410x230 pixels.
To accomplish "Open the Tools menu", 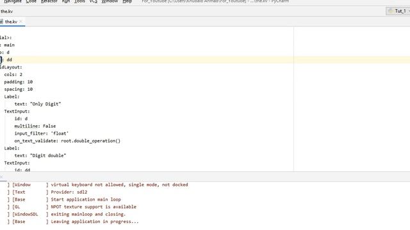I will pyautogui.click(x=79, y=1).
